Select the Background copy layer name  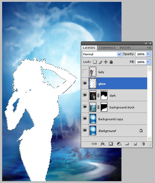111,119
